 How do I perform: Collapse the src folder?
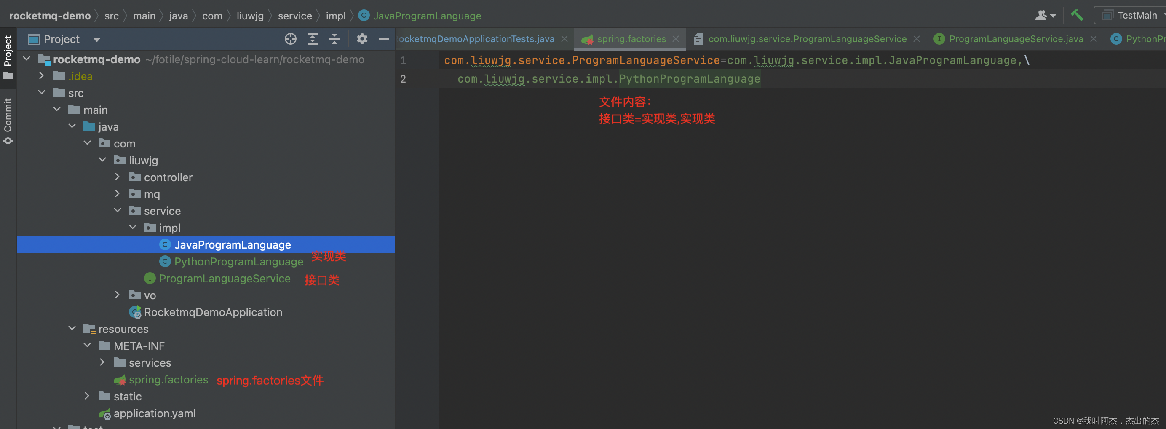(42, 92)
